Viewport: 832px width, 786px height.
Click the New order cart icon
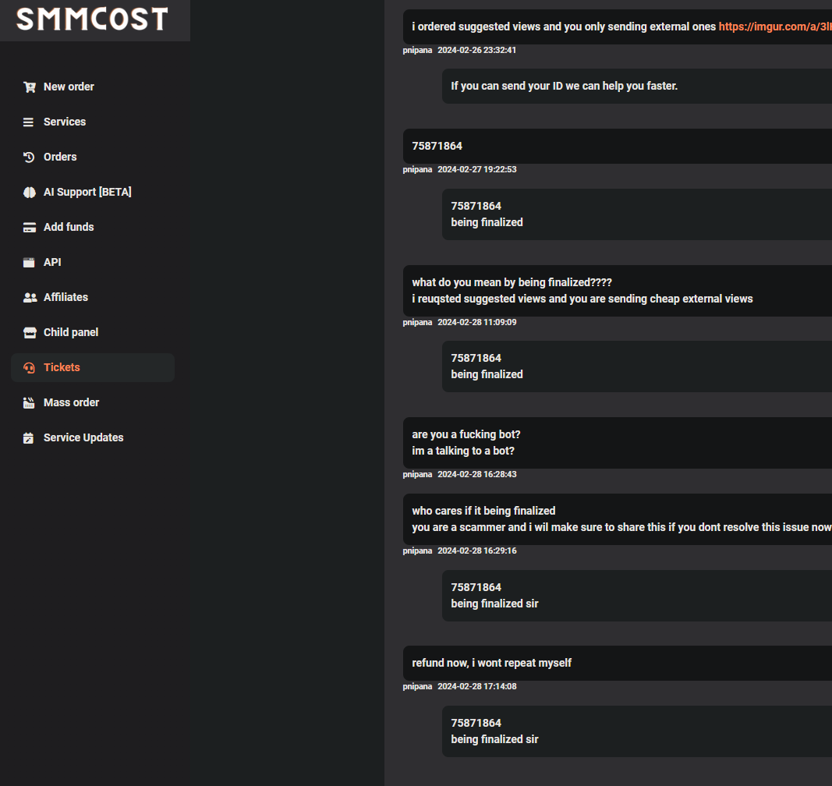(29, 87)
